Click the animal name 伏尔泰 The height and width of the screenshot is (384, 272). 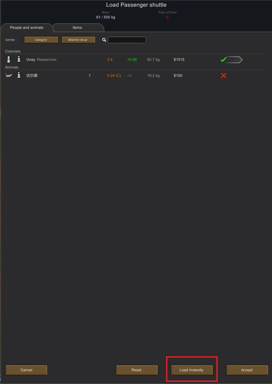[x=32, y=76]
